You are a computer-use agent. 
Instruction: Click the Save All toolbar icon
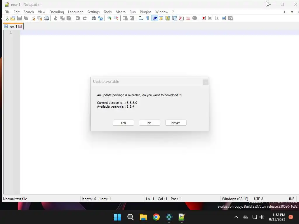[x=26, y=18]
